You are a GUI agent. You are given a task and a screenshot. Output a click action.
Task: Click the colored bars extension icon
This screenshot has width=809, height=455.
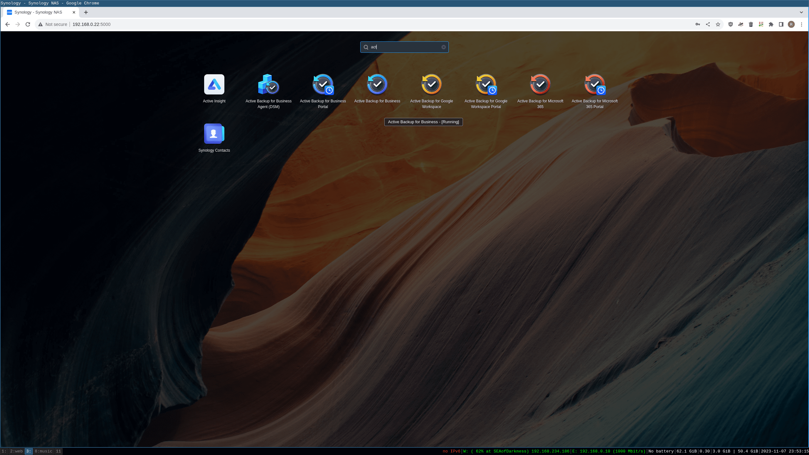761,24
